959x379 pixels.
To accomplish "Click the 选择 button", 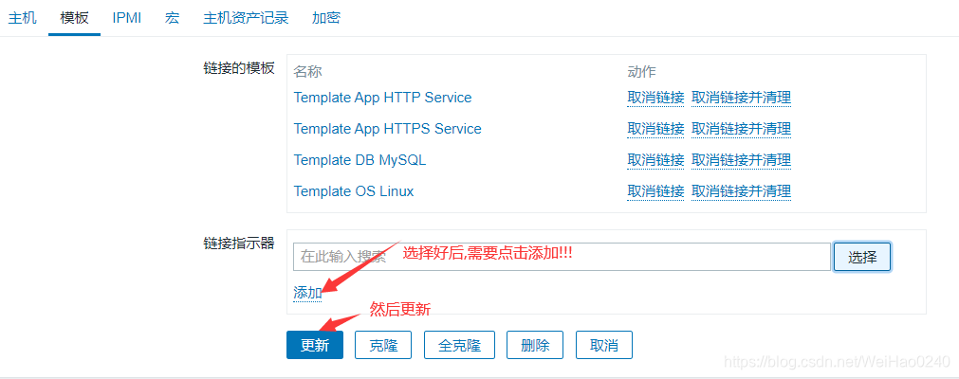I will click(862, 257).
